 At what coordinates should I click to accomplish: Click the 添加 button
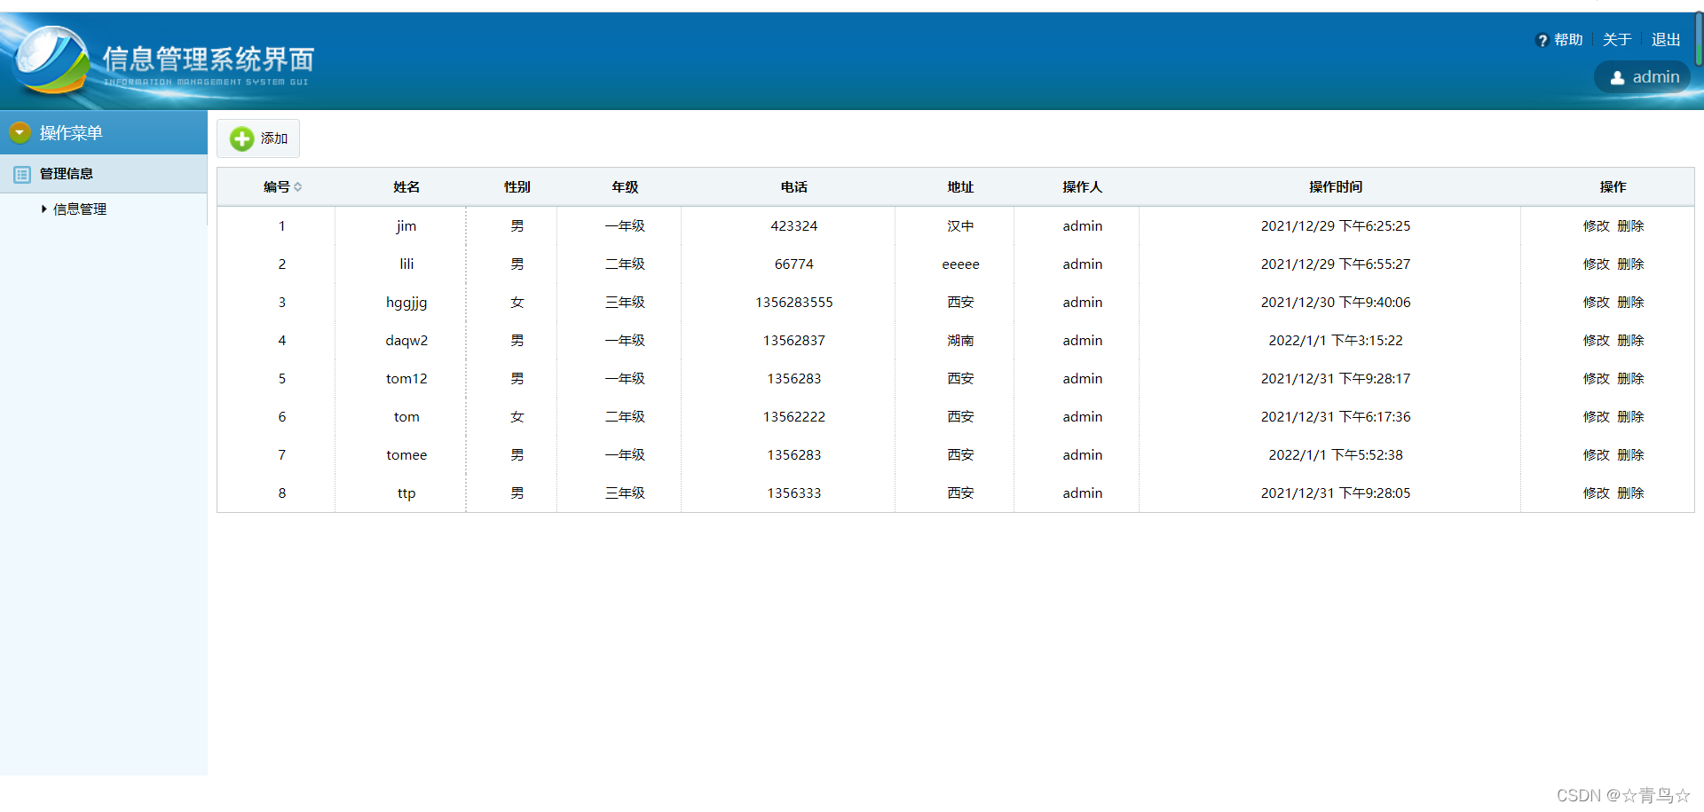click(258, 138)
